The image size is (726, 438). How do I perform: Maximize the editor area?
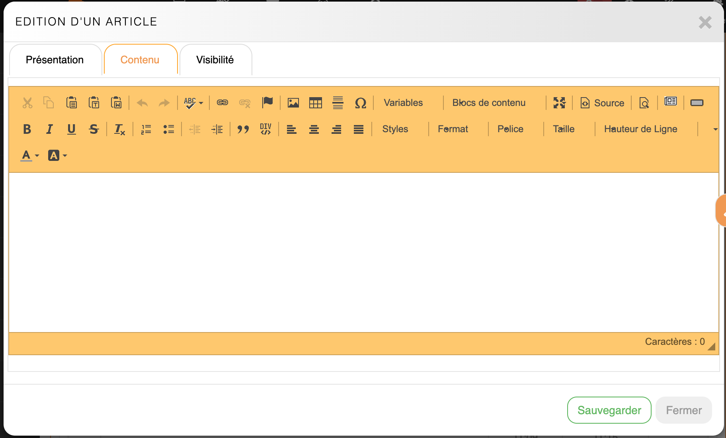pyautogui.click(x=559, y=103)
